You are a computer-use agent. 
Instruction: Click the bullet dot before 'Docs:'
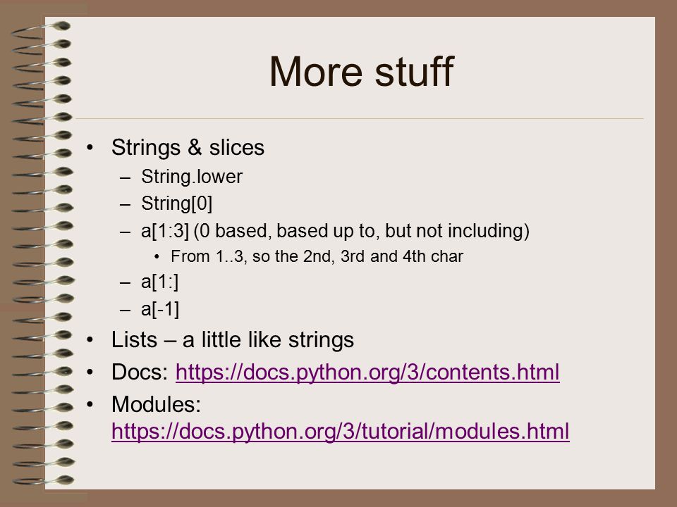[x=90, y=373]
